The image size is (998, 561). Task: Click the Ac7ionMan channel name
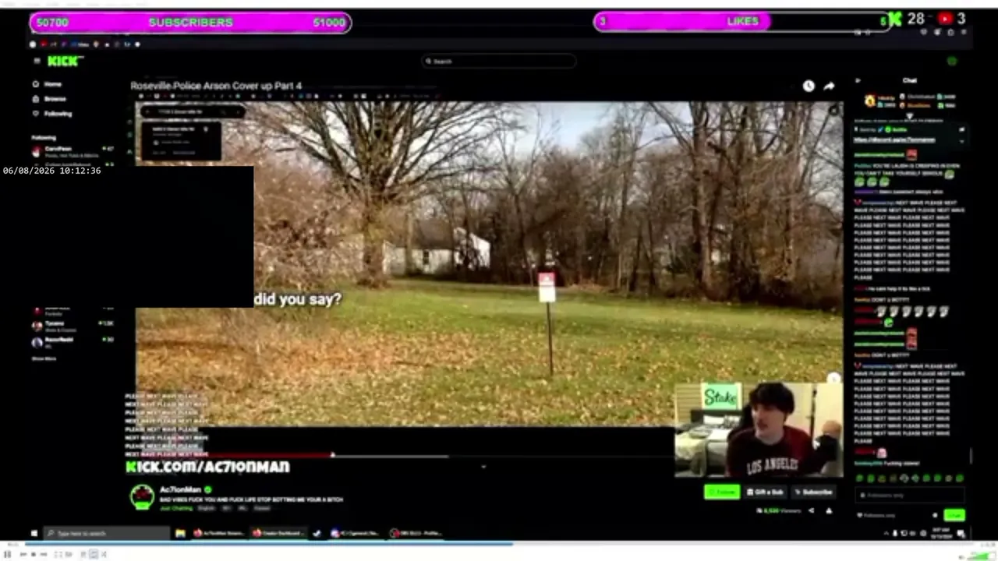pos(180,489)
